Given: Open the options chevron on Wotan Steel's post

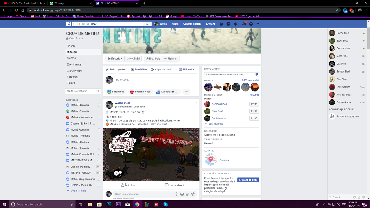Looking at the screenshot, I should pos(196,102).
